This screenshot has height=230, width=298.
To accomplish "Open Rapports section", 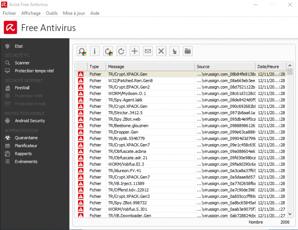I will 23,153.
